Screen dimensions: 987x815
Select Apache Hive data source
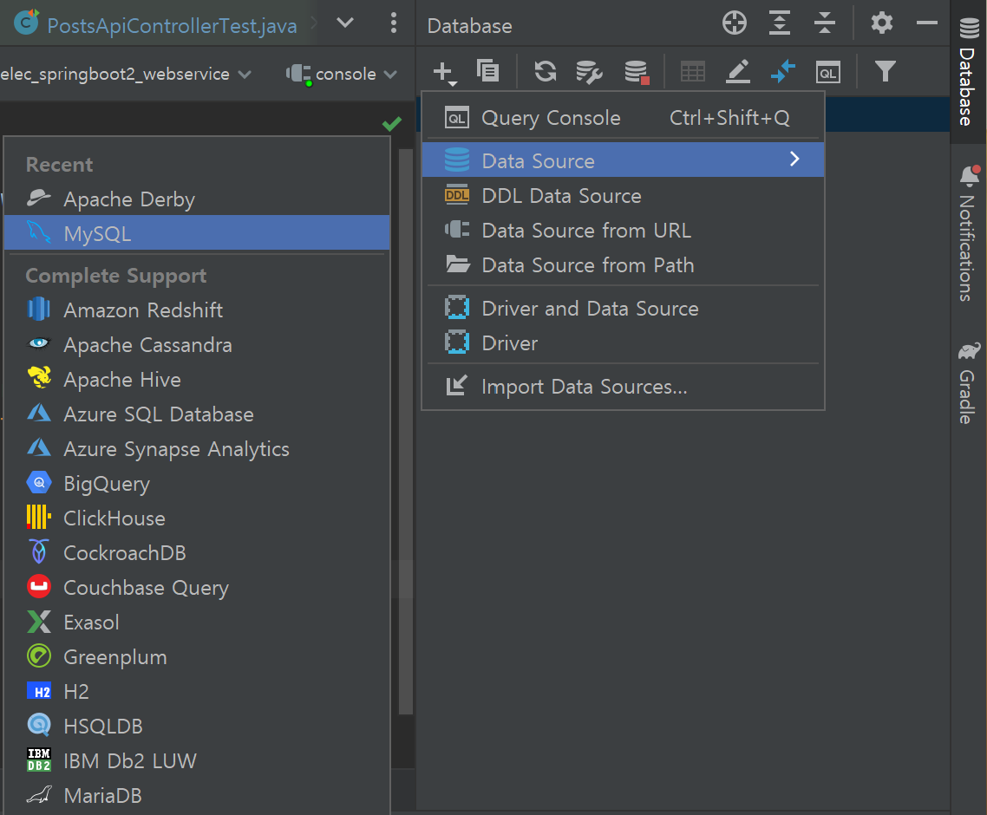pyautogui.click(x=197, y=380)
